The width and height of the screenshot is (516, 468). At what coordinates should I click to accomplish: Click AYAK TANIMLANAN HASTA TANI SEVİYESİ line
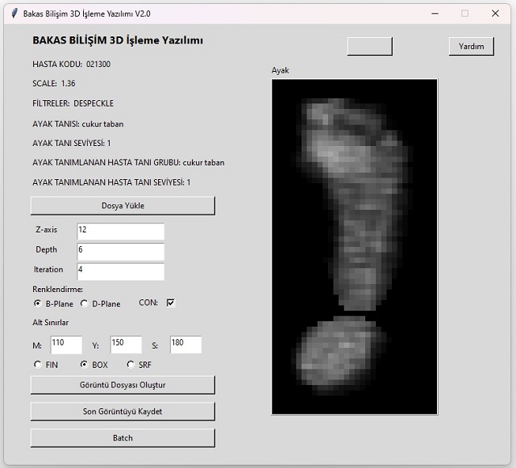pos(111,182)
